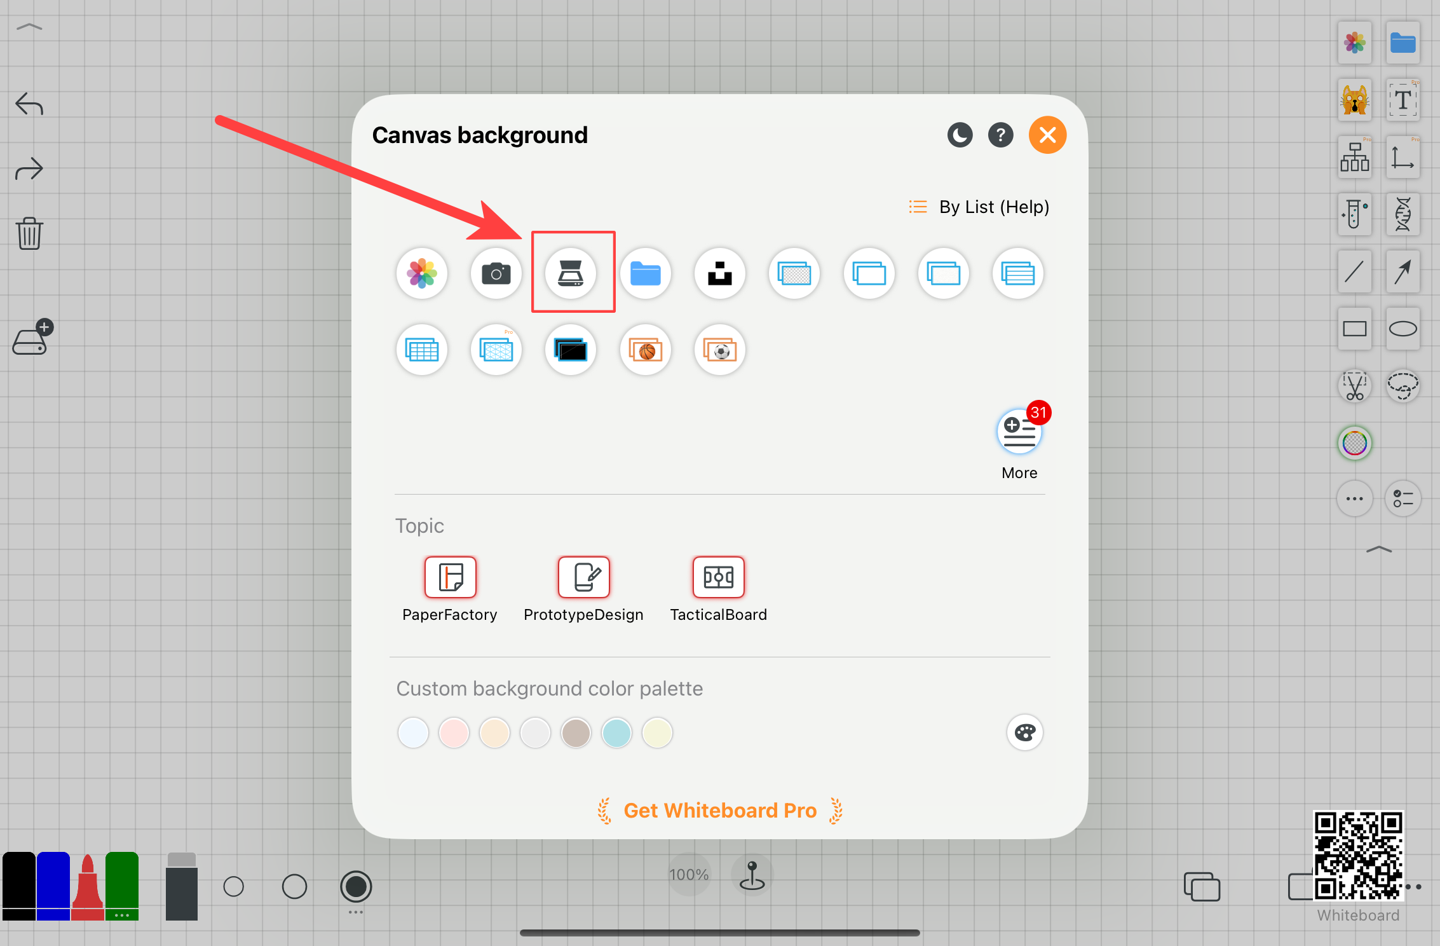This screenshot has height=946, width=1440.
Task: Open the TacticalBoard topic
Action: coord(717,577)
